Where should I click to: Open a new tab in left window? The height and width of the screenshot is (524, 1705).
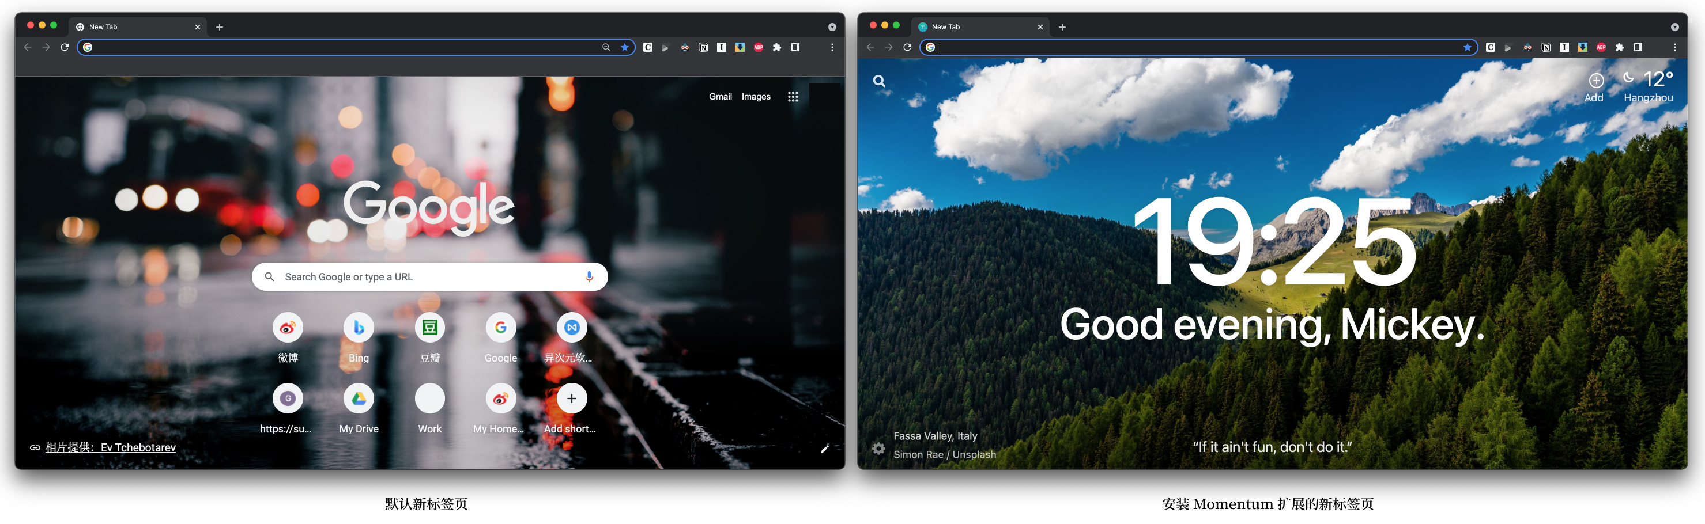pyautogui.click(x=220, y=27)
